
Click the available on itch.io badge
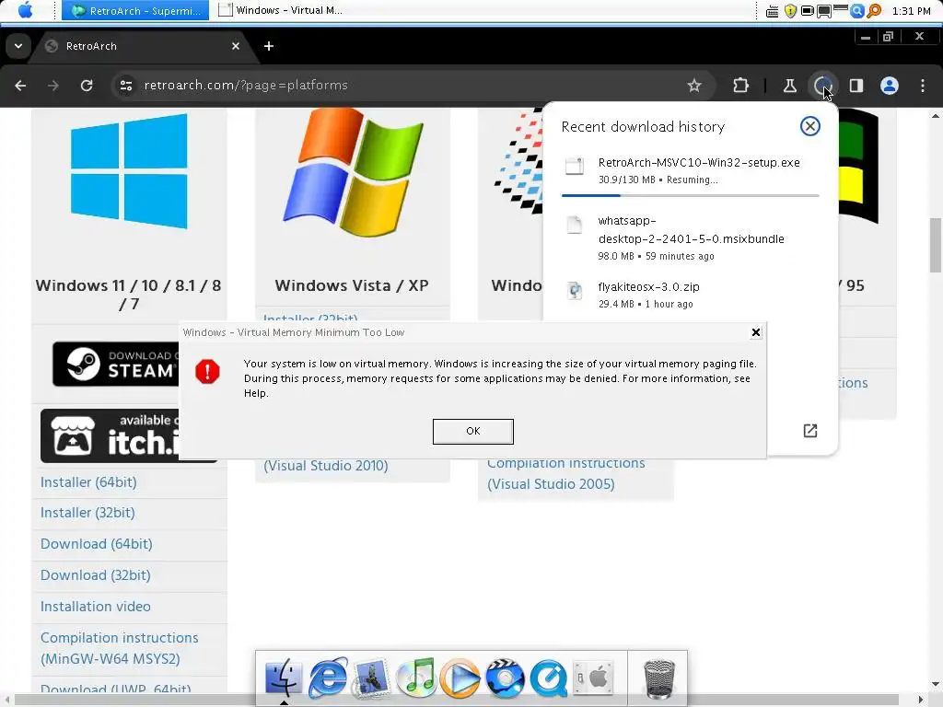click(x=111, y=436)
